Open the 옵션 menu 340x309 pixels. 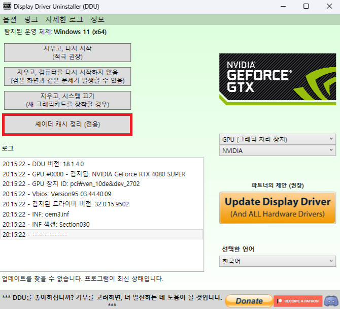click(10, 19)
